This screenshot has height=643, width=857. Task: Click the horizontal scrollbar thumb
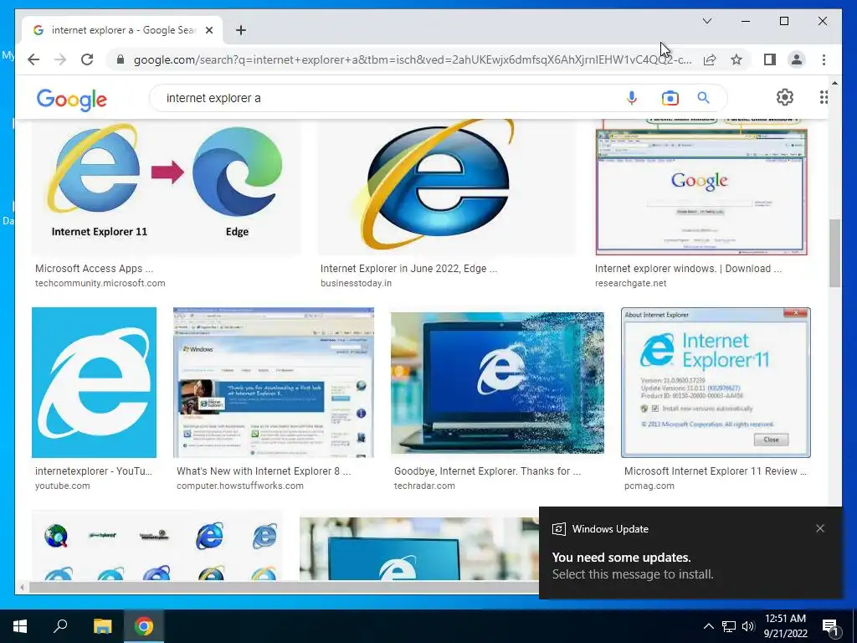click(x=285, y=587)
